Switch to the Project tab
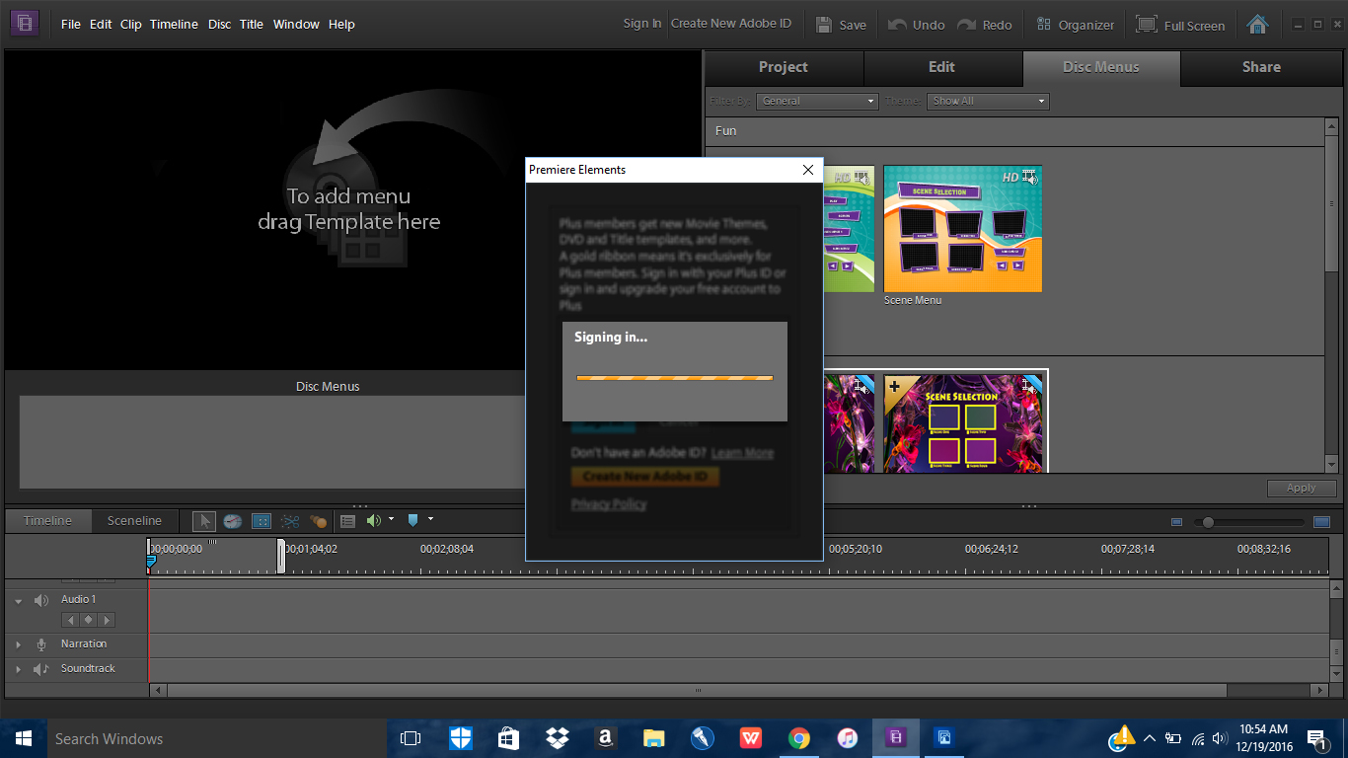This screenshot has width=1348, height=758. [784, 67]
